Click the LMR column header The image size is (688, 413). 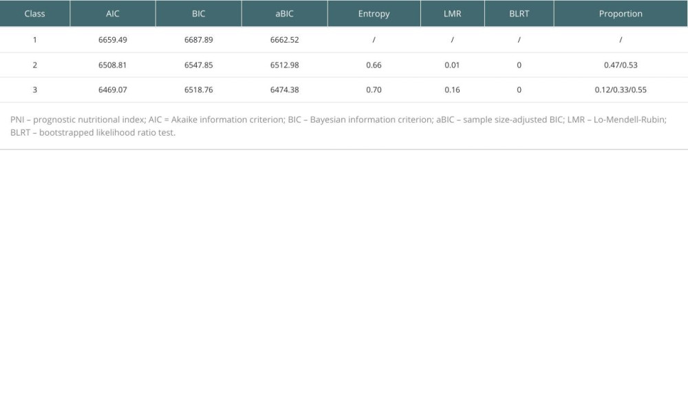(453, 14)
